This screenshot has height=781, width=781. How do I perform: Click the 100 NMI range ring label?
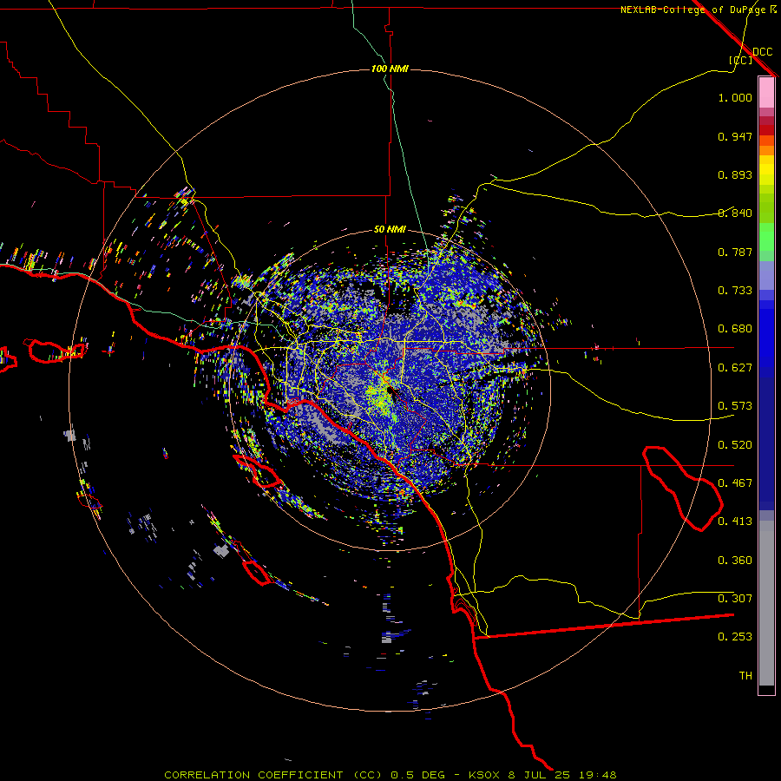point(390,69)
